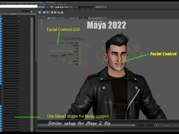
Task: Select the Conf slider handle
Action: [x=80, y=55]
